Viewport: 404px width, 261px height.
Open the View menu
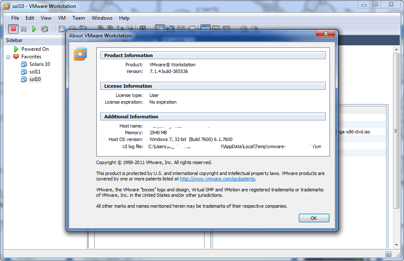click(x=46, y=18)
